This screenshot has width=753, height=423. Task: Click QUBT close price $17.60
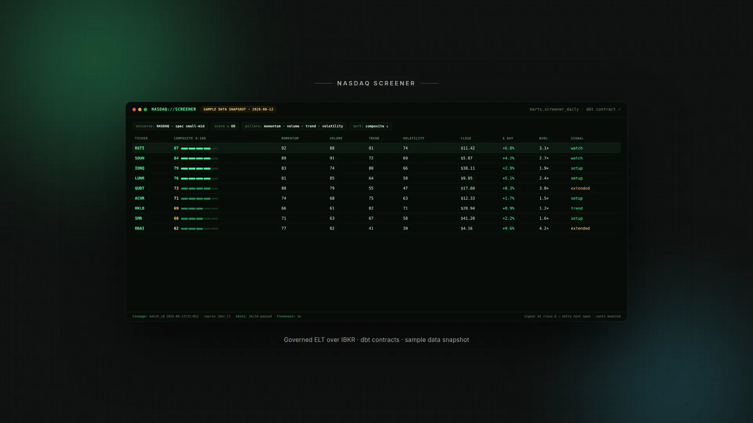(x=468, y=188)
